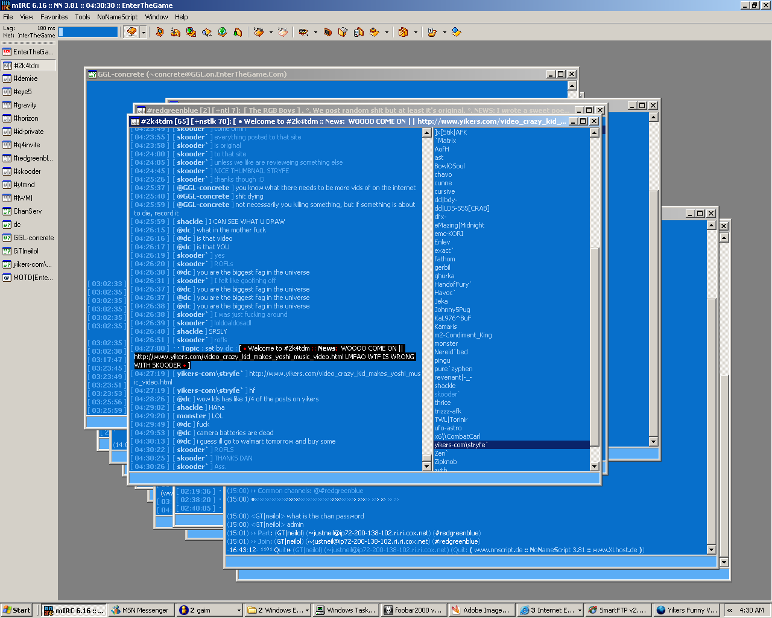The height and width of the screenshot is (618, 772).
Task: Click the magnifying glass search toolbar icon
Action: (x=207, y=32)
